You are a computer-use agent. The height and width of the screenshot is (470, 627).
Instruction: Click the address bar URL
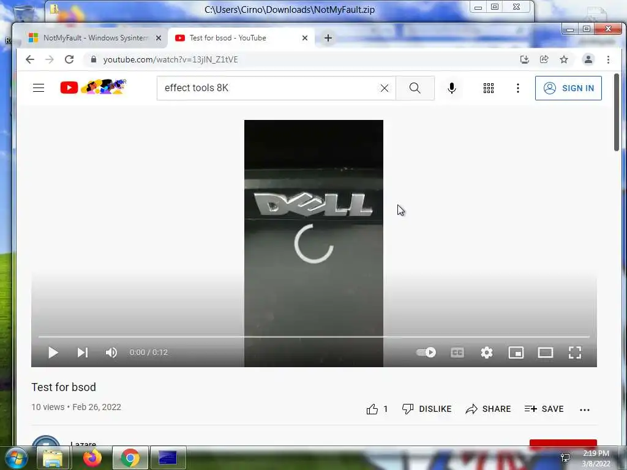(x=171, y=59)
